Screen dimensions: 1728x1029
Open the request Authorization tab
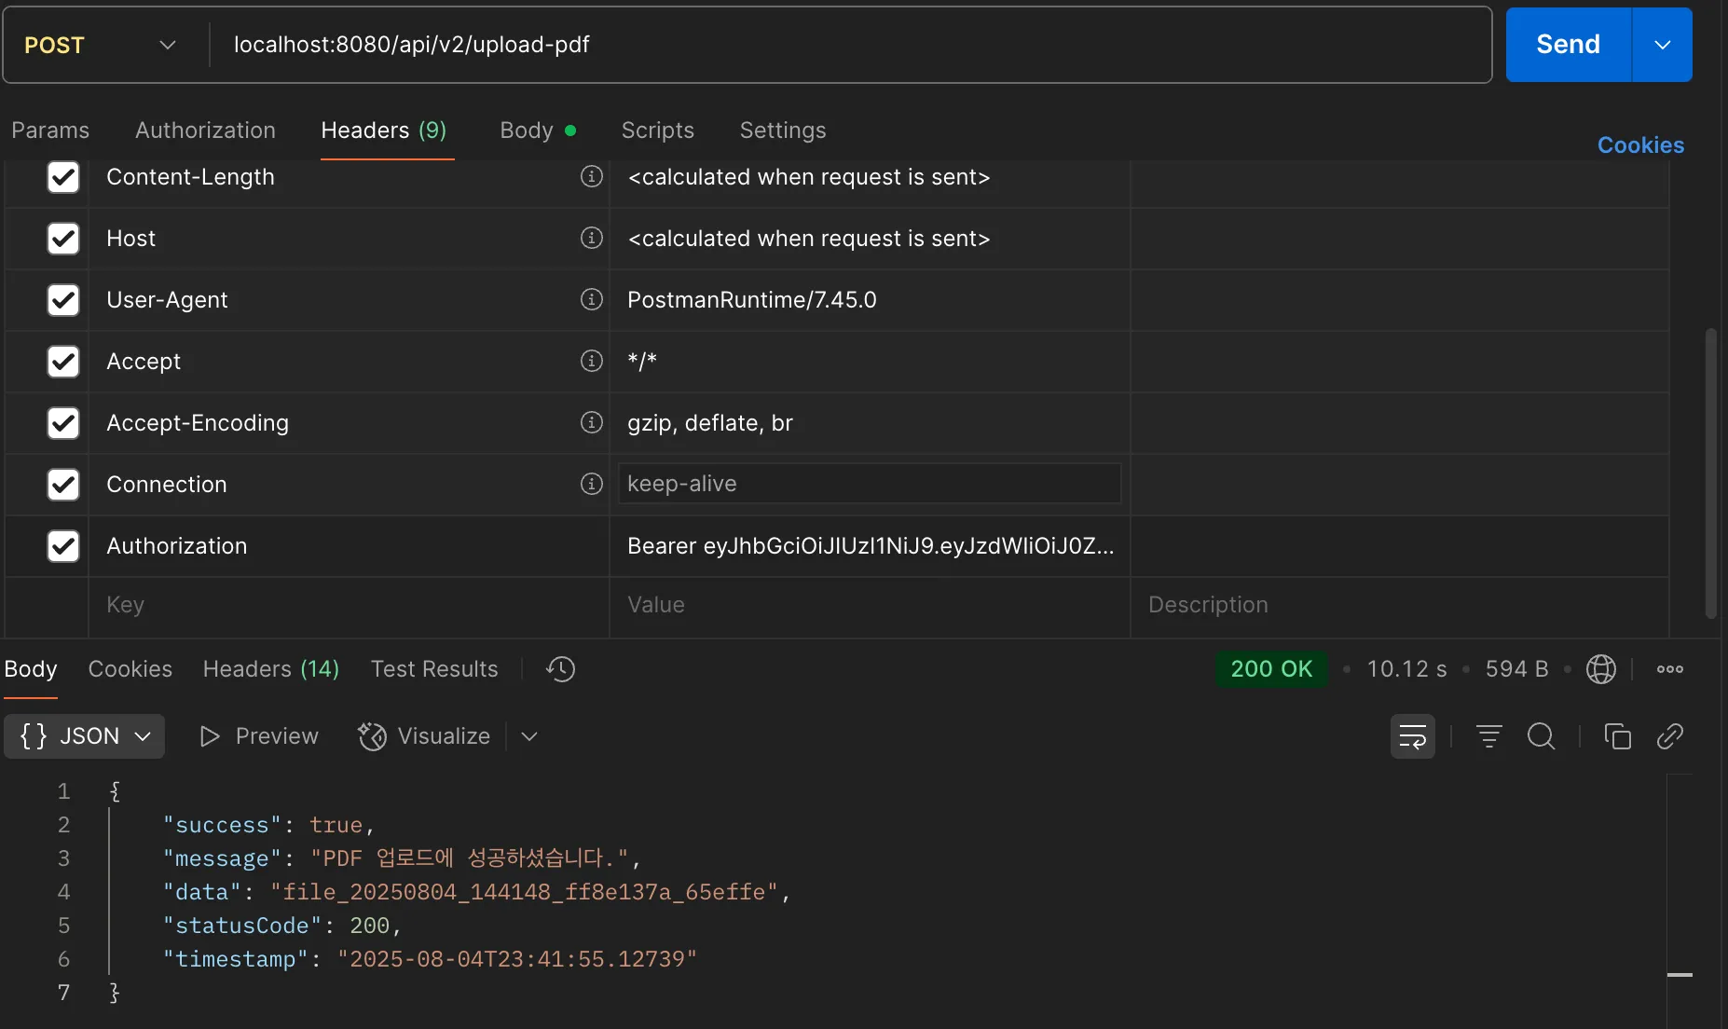point(205,130)
